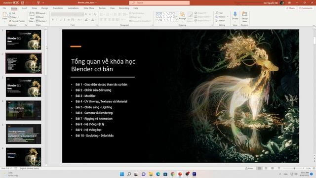The image size is (316, 178).
Task: Click the Comments button
Action: point(306,8)
